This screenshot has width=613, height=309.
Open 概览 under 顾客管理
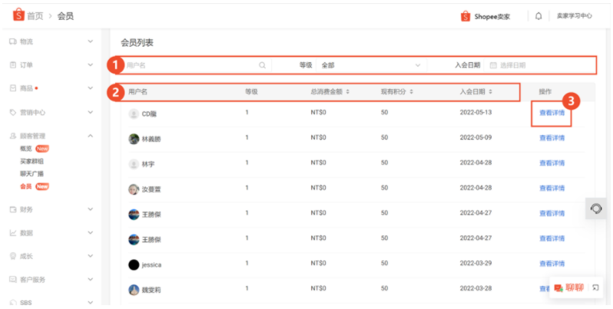pos(26,149)
